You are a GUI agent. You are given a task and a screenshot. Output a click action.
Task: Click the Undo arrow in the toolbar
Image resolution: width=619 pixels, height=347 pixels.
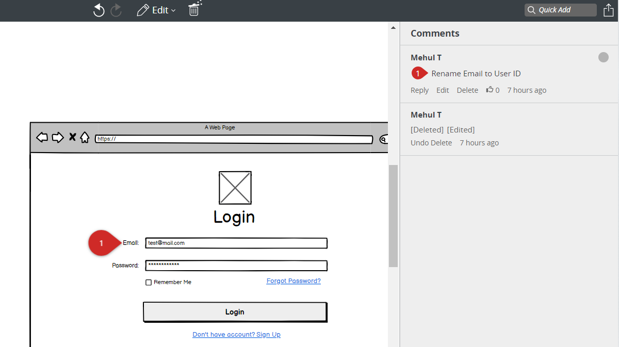[x=99, y=10]
